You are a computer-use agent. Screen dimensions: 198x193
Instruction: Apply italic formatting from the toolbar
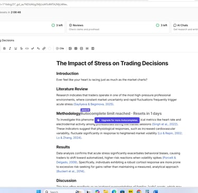point(10,49)
